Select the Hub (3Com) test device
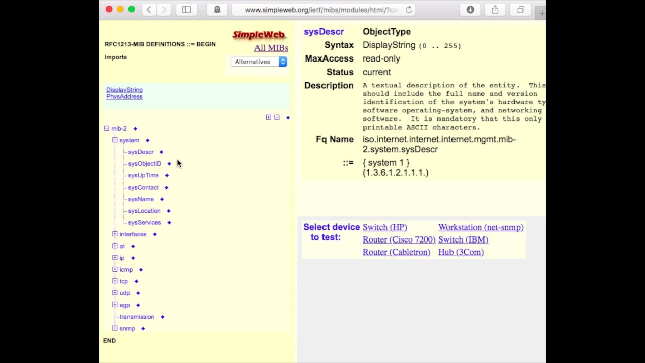Screen dimensions: 645x363 point(461,252)
